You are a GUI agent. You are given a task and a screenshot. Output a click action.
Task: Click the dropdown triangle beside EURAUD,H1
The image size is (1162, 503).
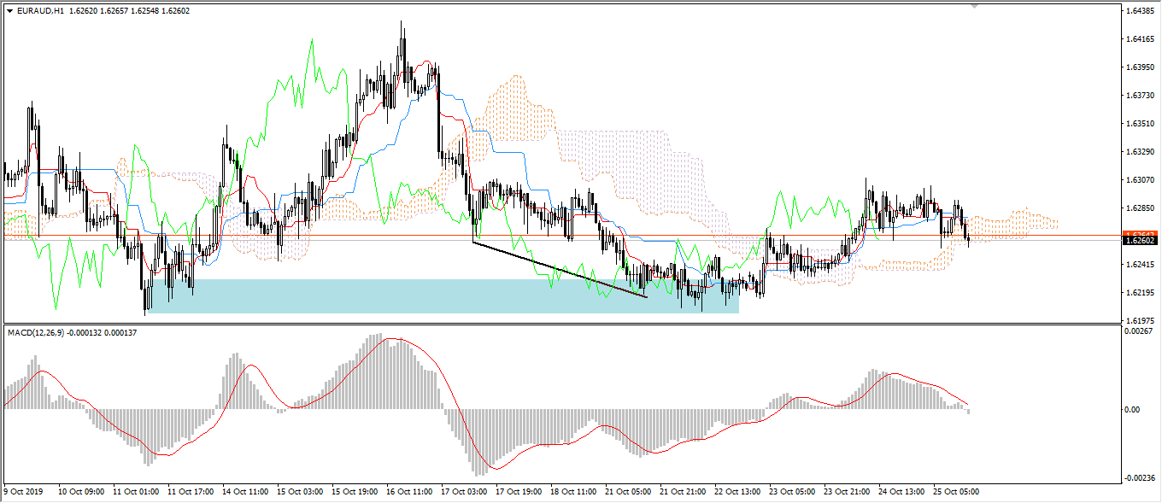coord(9,11)
